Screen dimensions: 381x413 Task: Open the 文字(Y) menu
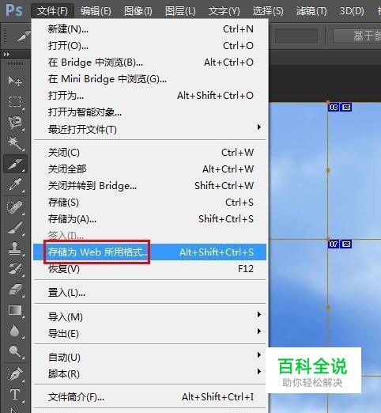tap(224, 11)
